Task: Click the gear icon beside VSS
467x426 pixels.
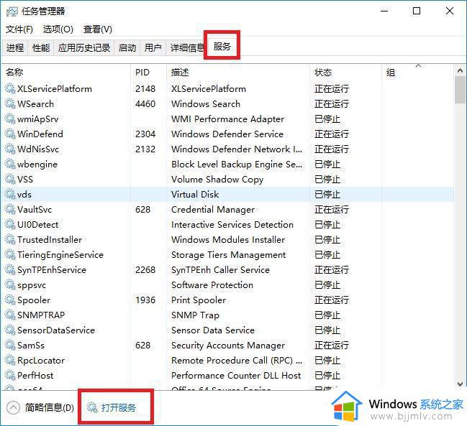Action: tap(10, 180)
